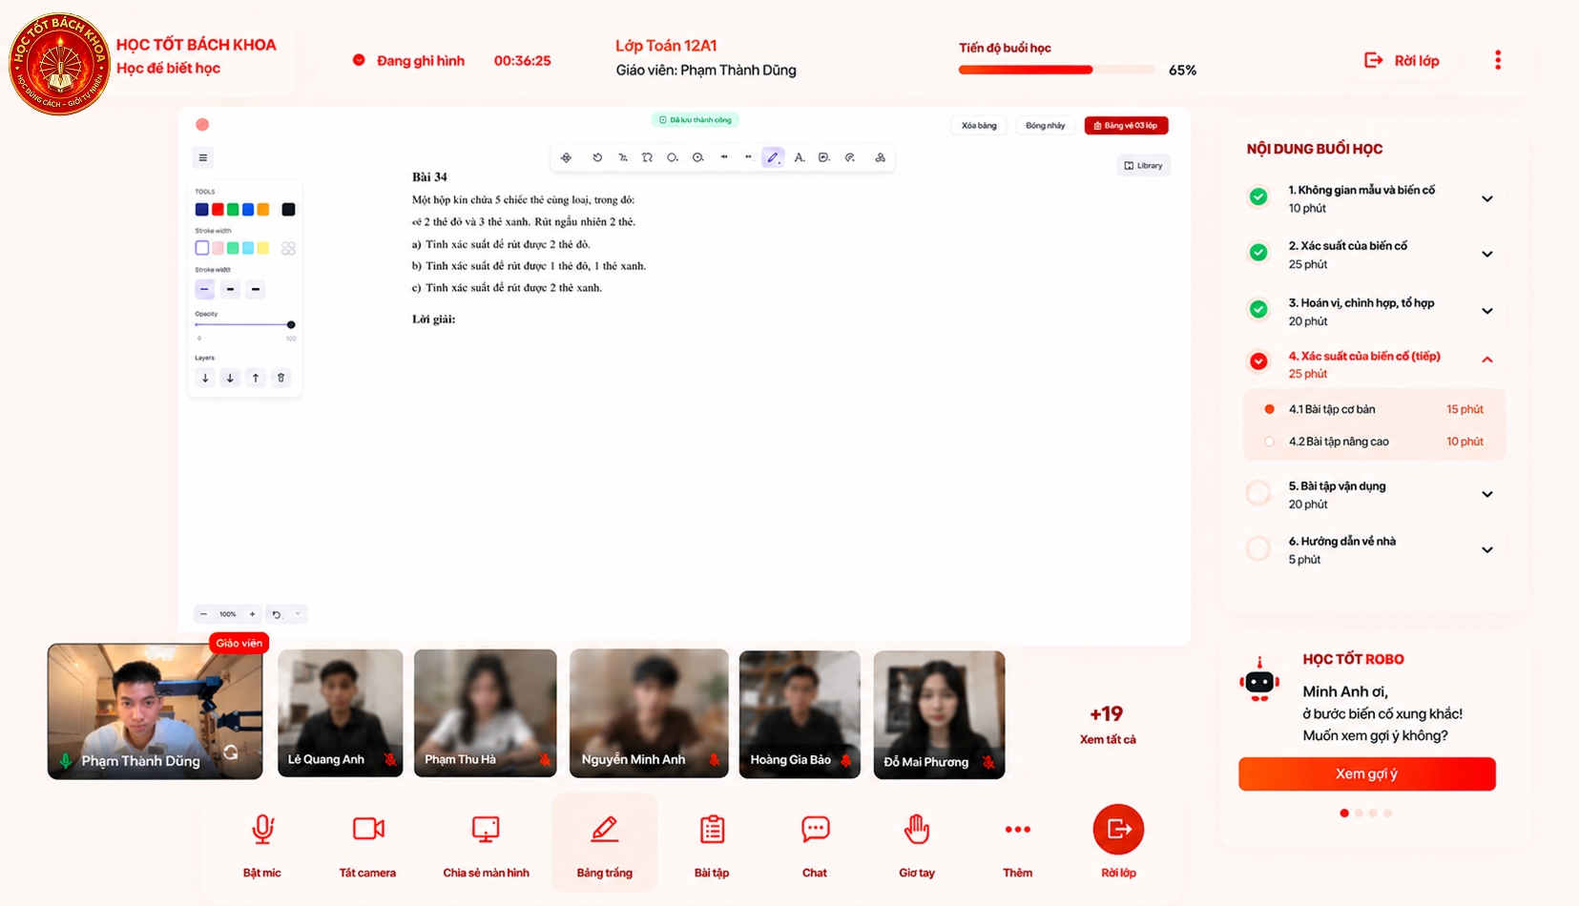Click the Bảng vẽ 03 lớp button
This screenshot has height=906, width=1579.
click(x=1126, y=125)
